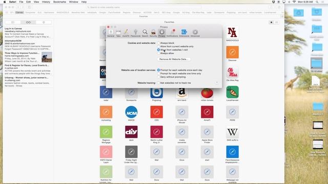Viewport: 328px width, 184px height.
Task: Select Allow from current website only
Action: pyautogui.click(x=175, y=47)
